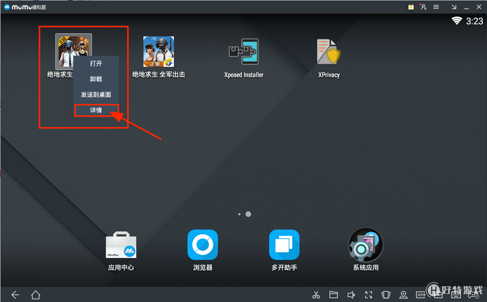487x302 pixels.
Task: Select 卸载 to uninstall the app
Action: pyautogui.click(x=96, y=79)
